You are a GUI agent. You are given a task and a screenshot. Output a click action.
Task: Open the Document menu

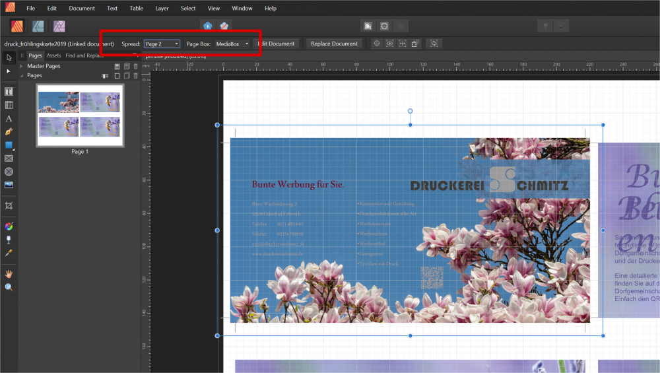(x=82, y=8)
